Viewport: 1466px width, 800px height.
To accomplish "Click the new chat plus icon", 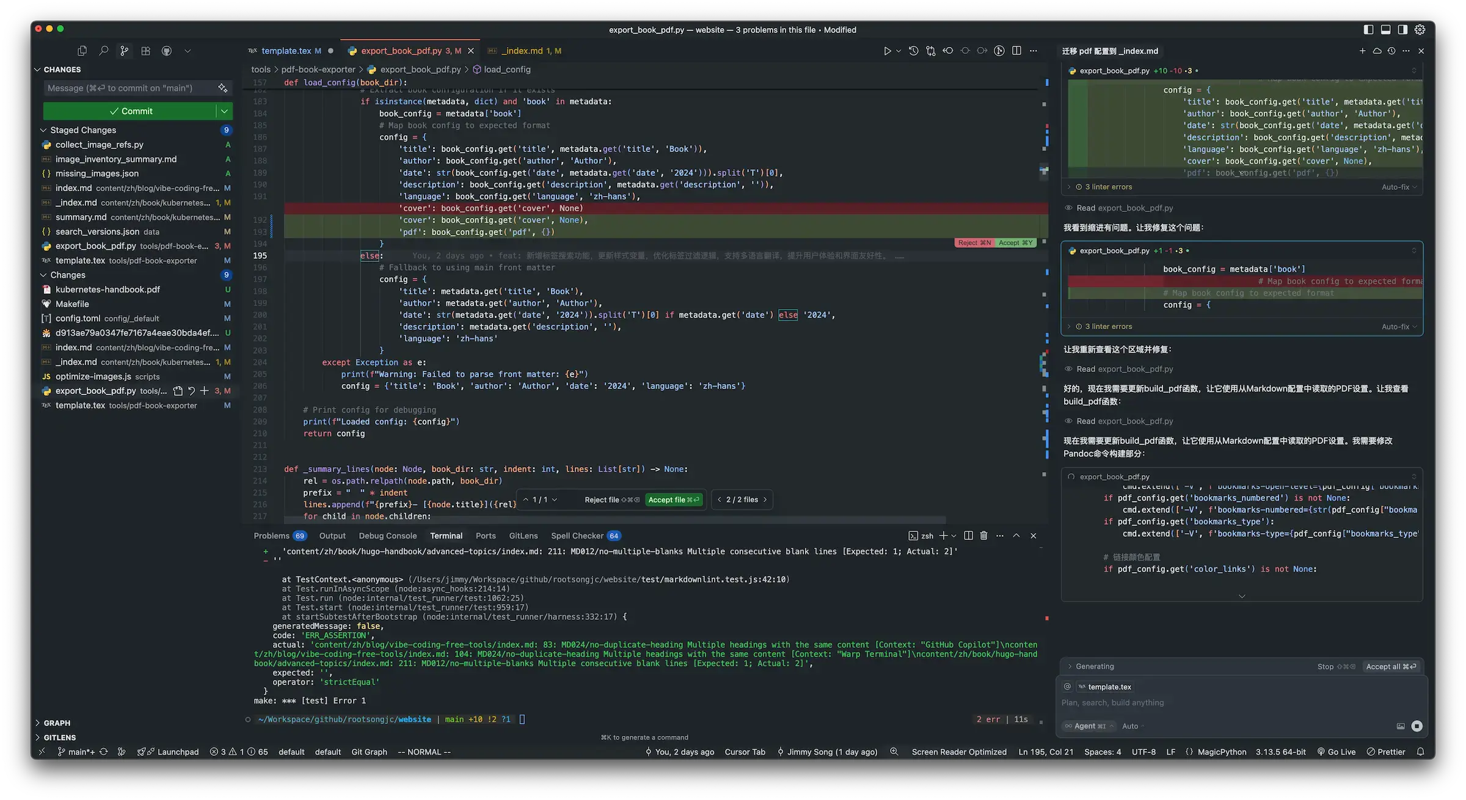I will click(1362, 51).
